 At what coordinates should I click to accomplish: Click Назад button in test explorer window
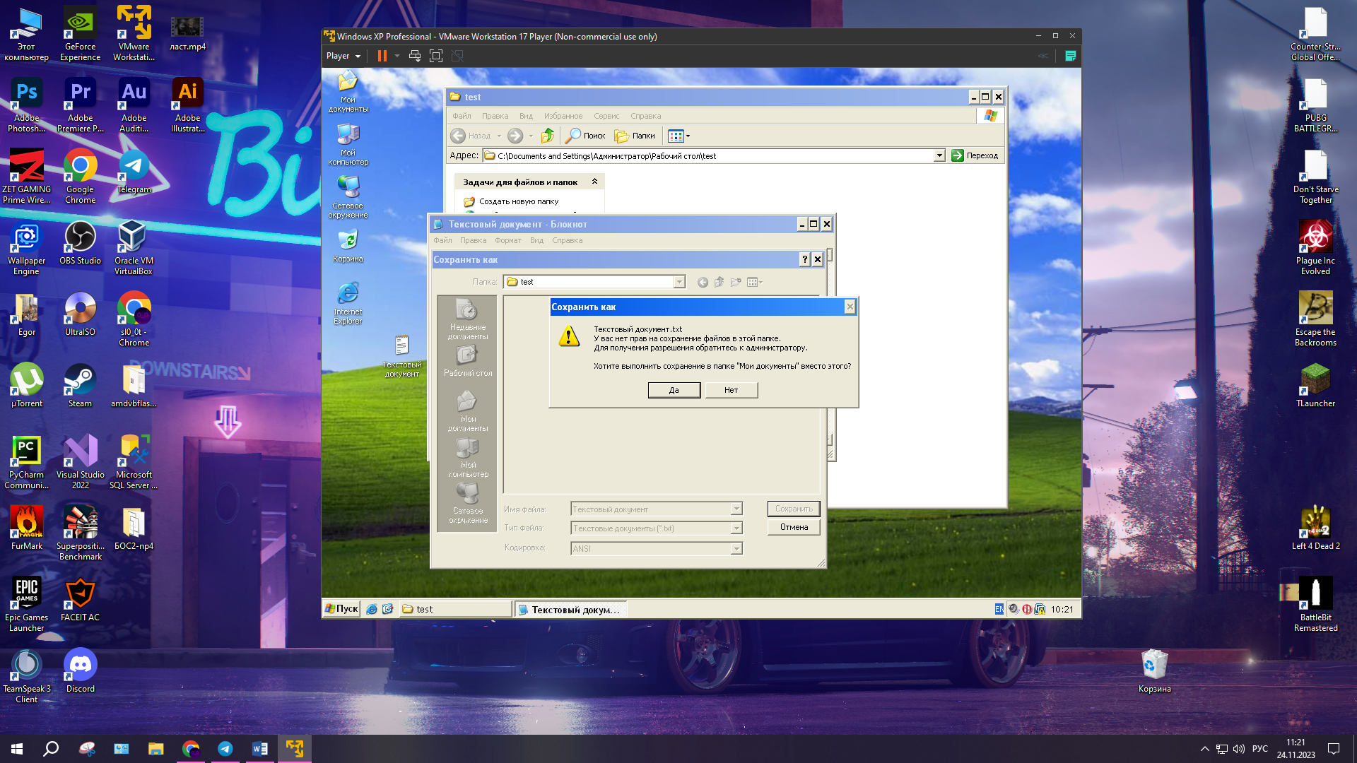click(471, 136)
